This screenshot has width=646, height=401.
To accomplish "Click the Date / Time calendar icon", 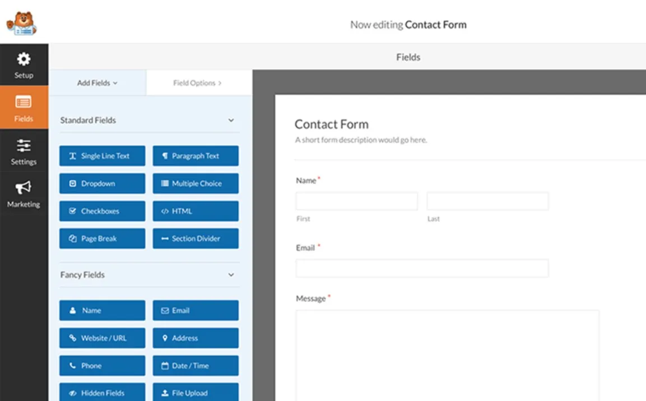I will (x=165, y=366).
